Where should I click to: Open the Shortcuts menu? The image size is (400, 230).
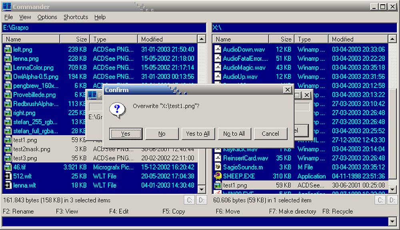coord(76,17)
